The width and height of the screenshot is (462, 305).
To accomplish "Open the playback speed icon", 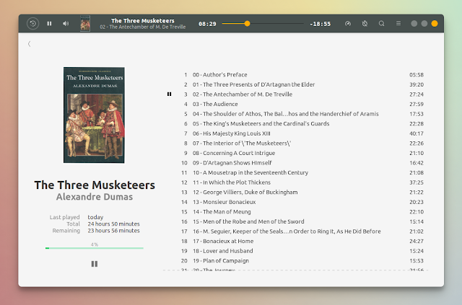I will coord(348,24).
